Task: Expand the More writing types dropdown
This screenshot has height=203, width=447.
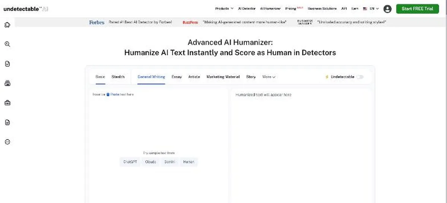Action: tap(269, 77)
